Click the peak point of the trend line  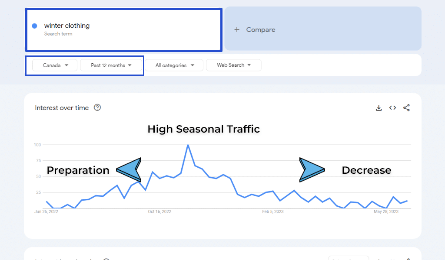point(188,145)
